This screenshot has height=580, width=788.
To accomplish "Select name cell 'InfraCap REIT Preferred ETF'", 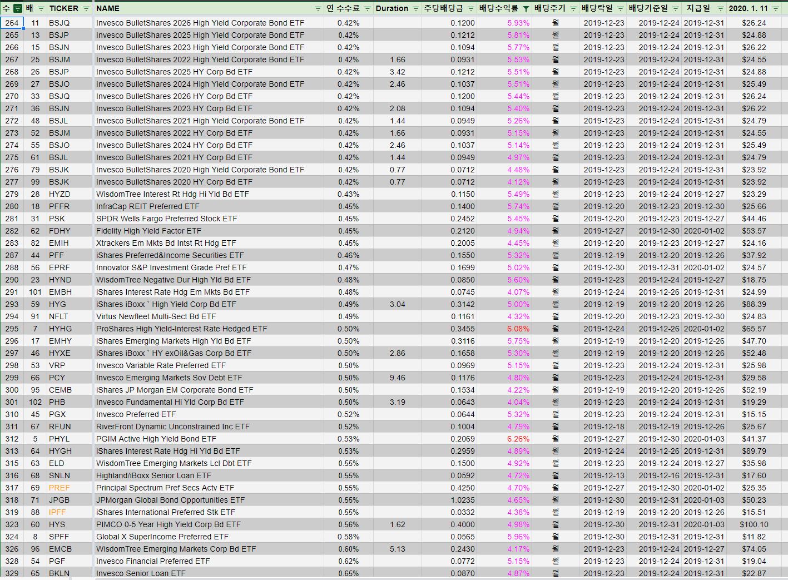I will pos(209,206).
